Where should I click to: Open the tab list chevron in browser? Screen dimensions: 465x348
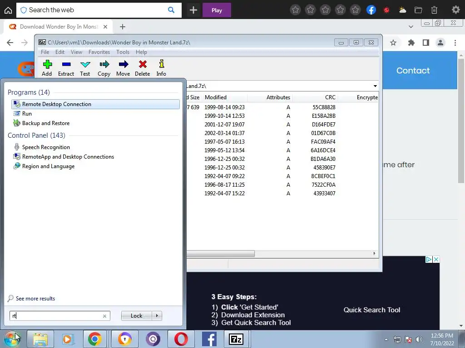click(411, 27)
